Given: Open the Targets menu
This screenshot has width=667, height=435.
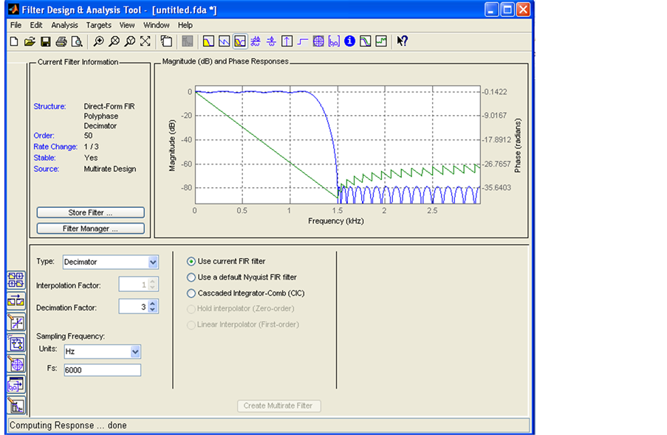Looking at the screenshot, I should click(99, 25).
